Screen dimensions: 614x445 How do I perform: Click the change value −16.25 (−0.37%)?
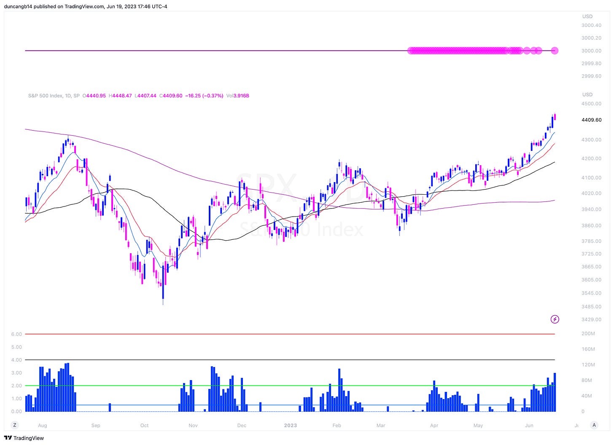click(204, 96)
